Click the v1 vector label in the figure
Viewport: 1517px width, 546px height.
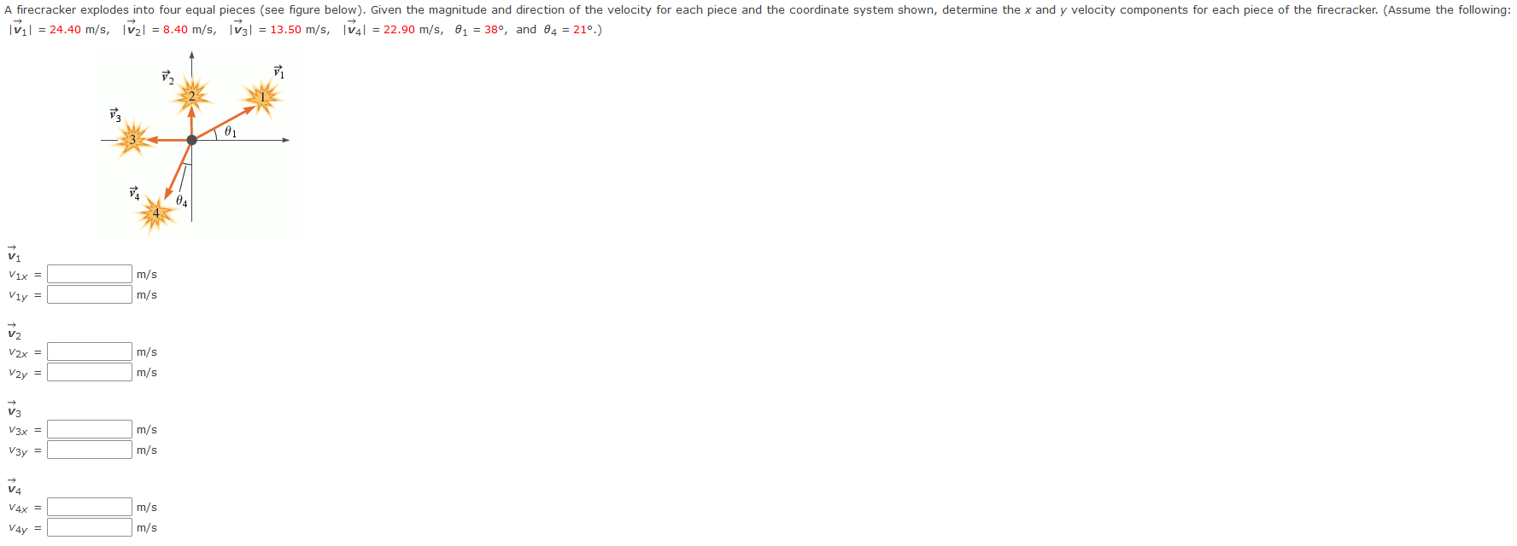click(278, 72)
